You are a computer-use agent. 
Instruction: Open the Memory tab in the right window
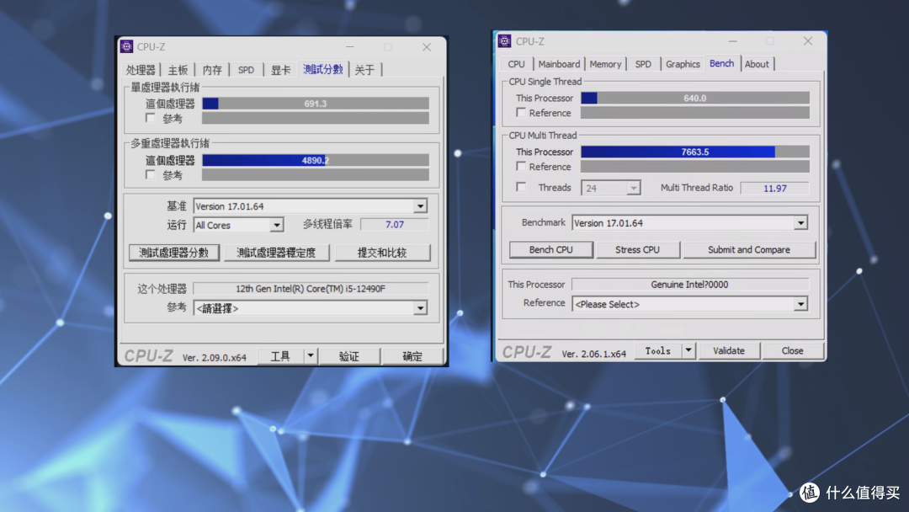pyautogui.click(x=603, y=63)
